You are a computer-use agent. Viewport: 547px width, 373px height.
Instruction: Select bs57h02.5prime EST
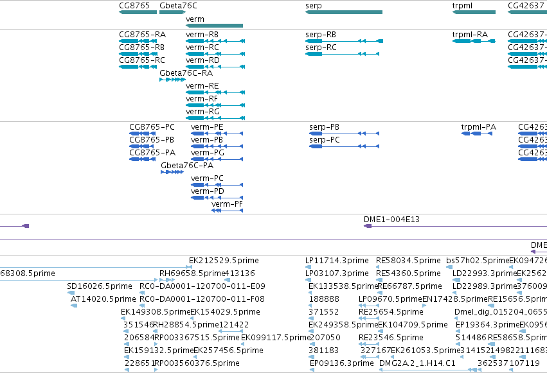pyautogui.click(x=449, y=267)
